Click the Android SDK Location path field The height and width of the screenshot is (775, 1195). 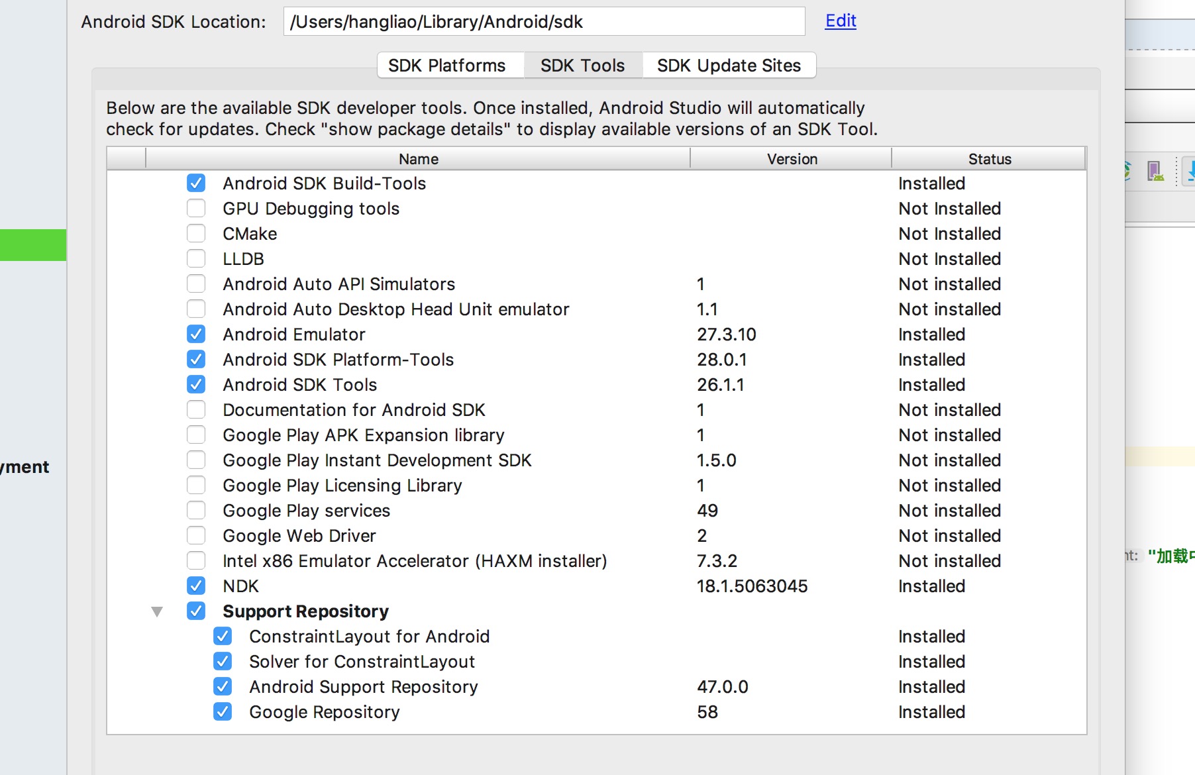[543, 22]
